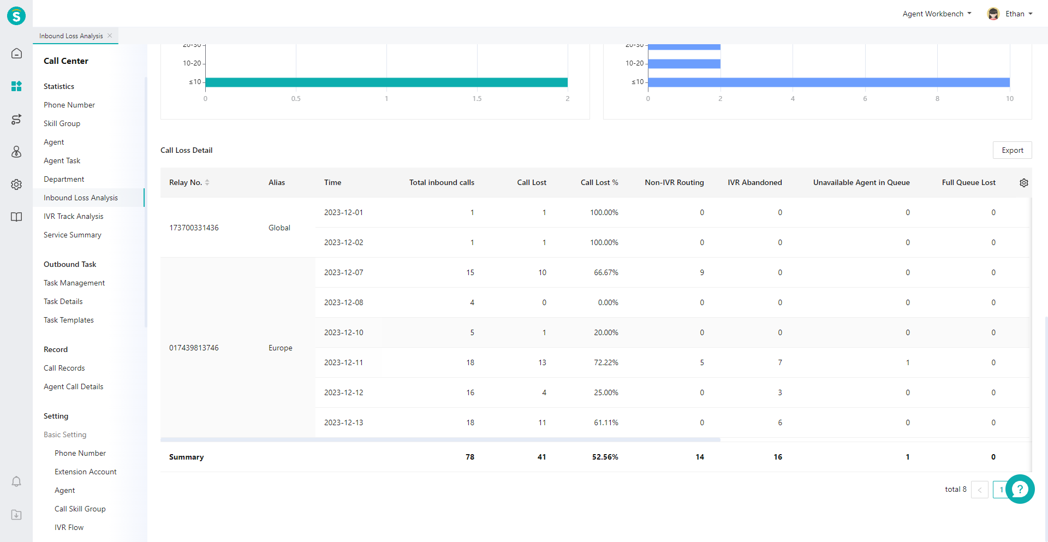Click the 2023-12-01 date cell
The height and width of the screenshot is (542, 1048).
(x=343, y=212)
